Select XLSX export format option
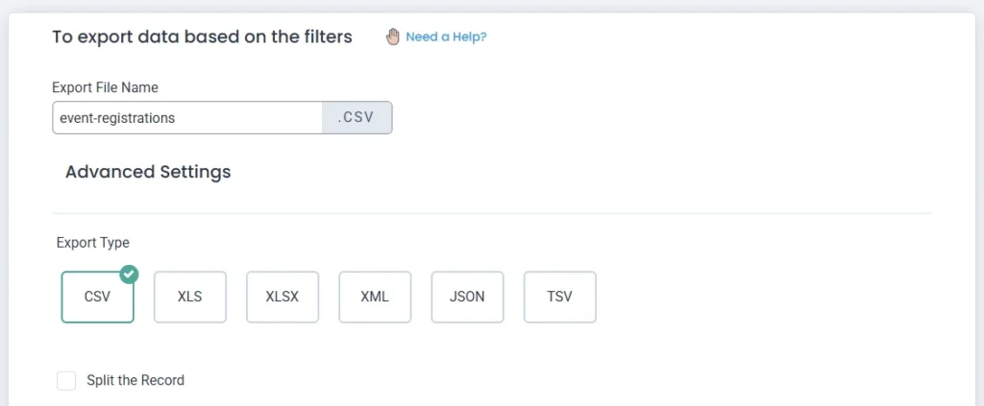Viewport: 984px width, 406px height. 283,297
